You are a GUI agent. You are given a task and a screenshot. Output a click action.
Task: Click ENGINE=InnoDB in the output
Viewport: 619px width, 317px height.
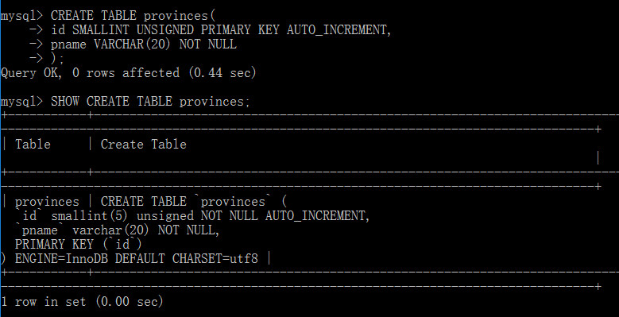61,259
